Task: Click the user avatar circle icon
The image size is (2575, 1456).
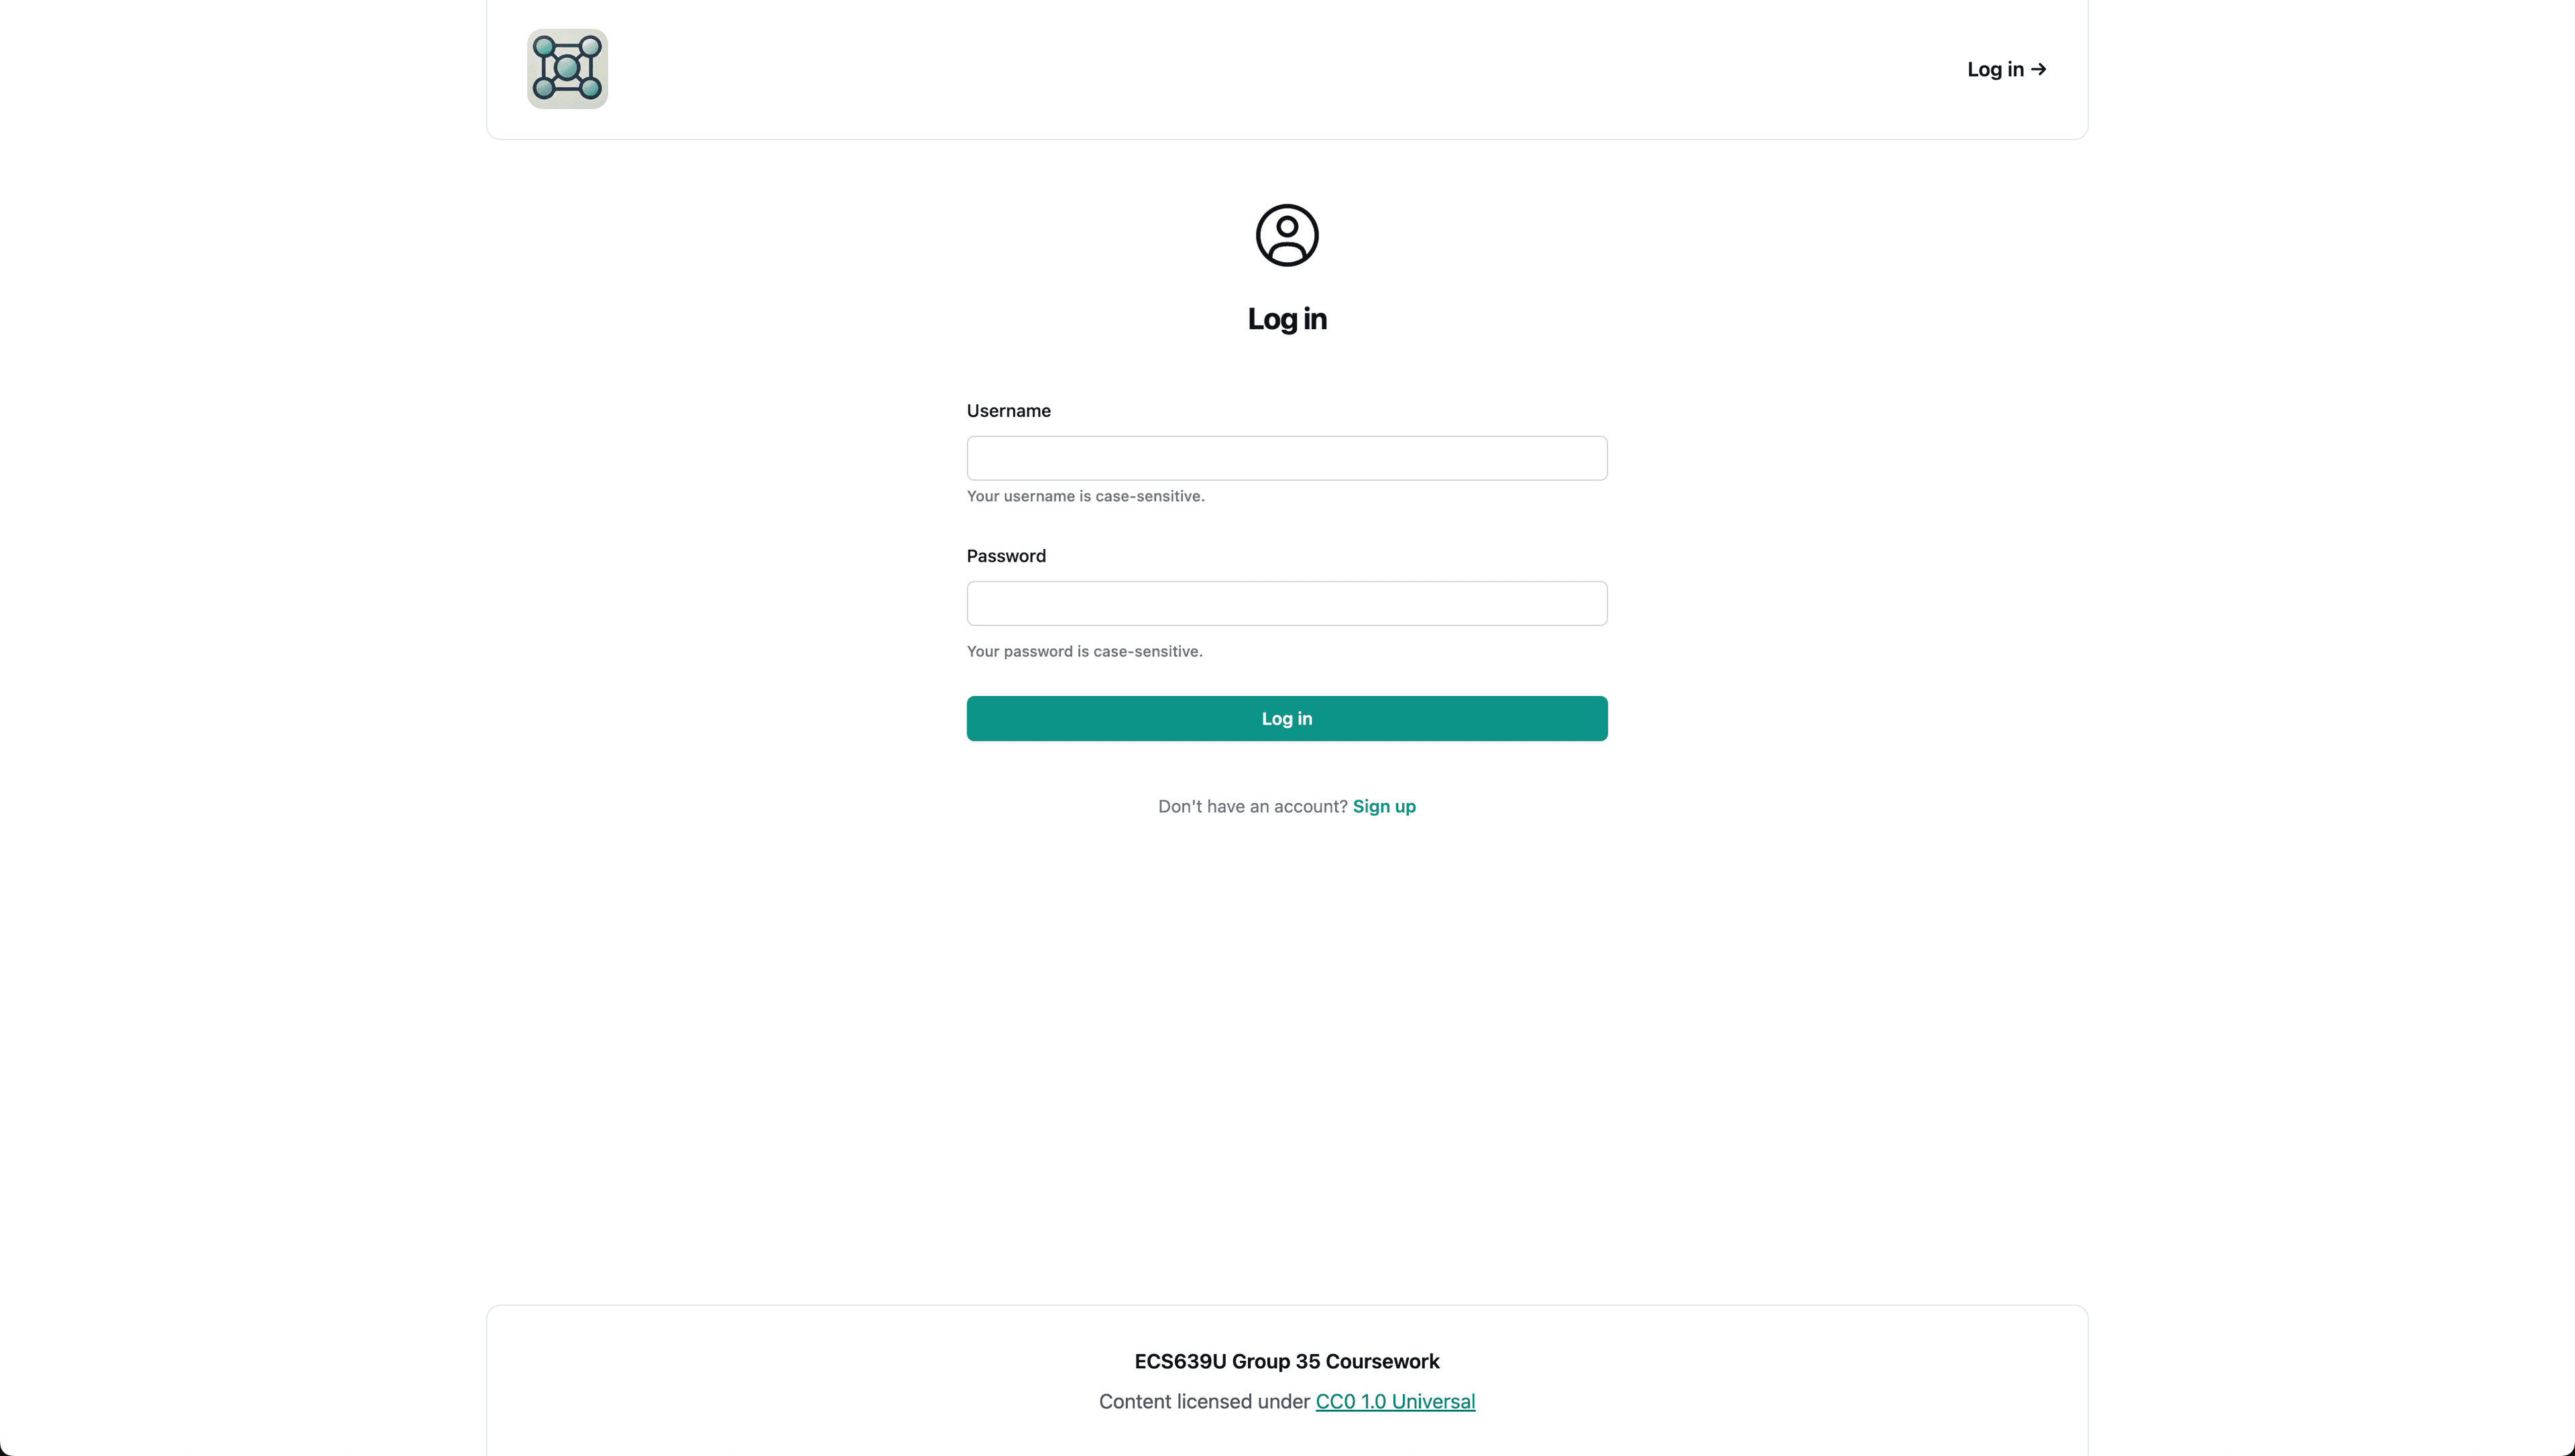Action: tap(1287, 236)
